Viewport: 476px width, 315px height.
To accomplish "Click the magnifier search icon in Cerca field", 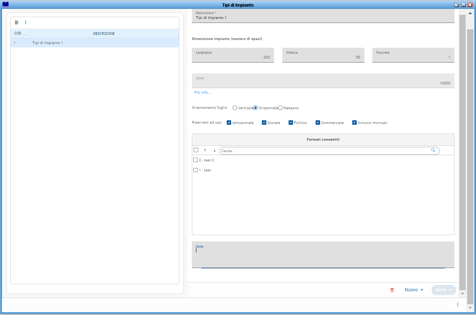I will 433,150.
